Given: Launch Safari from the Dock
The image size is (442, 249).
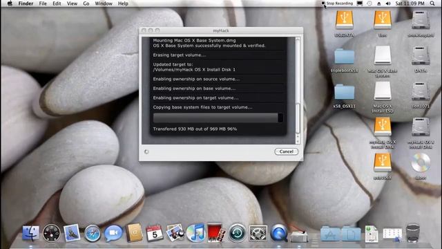Looking at the screenshot, I should coord(92,233).
